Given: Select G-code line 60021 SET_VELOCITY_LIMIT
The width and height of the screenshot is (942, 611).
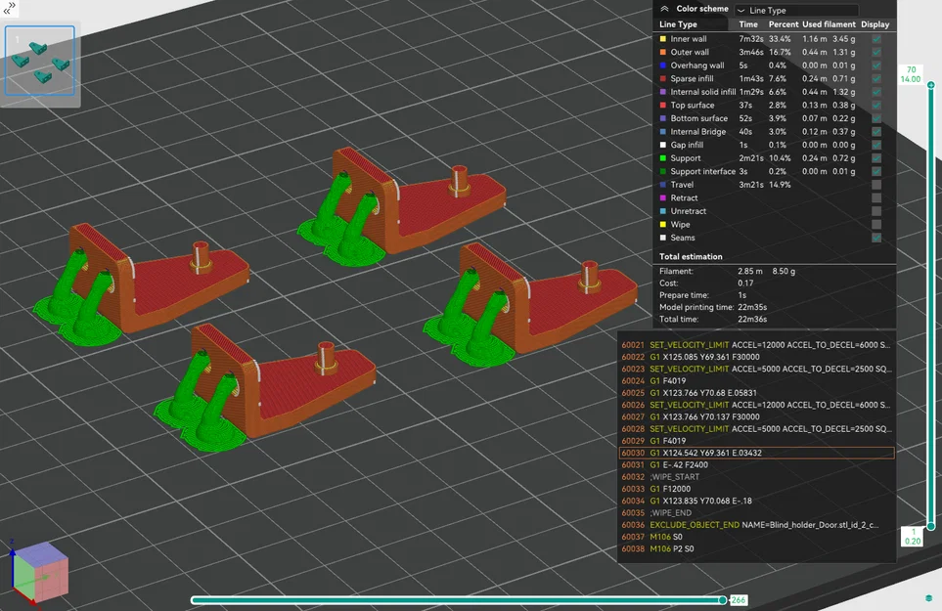Looking at the screenshot, I should tap(756, 345).
